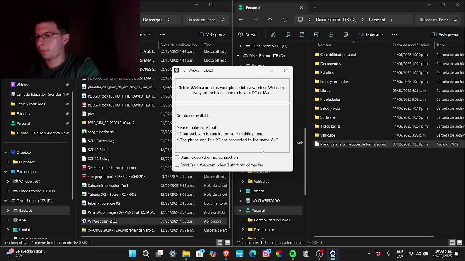
Task: Check 'Blank video when no connection' in Iriun
Action: click(x=177, y=157)
